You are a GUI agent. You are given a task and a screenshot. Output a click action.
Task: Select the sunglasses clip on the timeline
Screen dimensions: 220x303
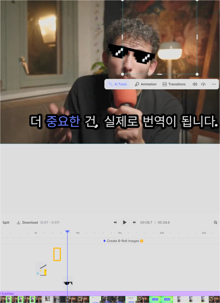(x=68, y=283)
